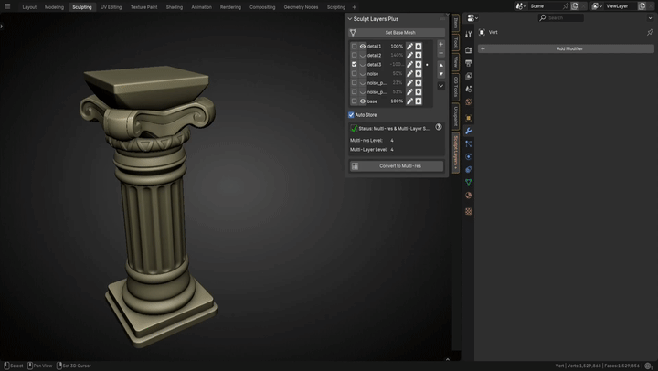Click the pencil edit icon for detail3
This screenshot has height=371, width=658.
click(409, 65)
